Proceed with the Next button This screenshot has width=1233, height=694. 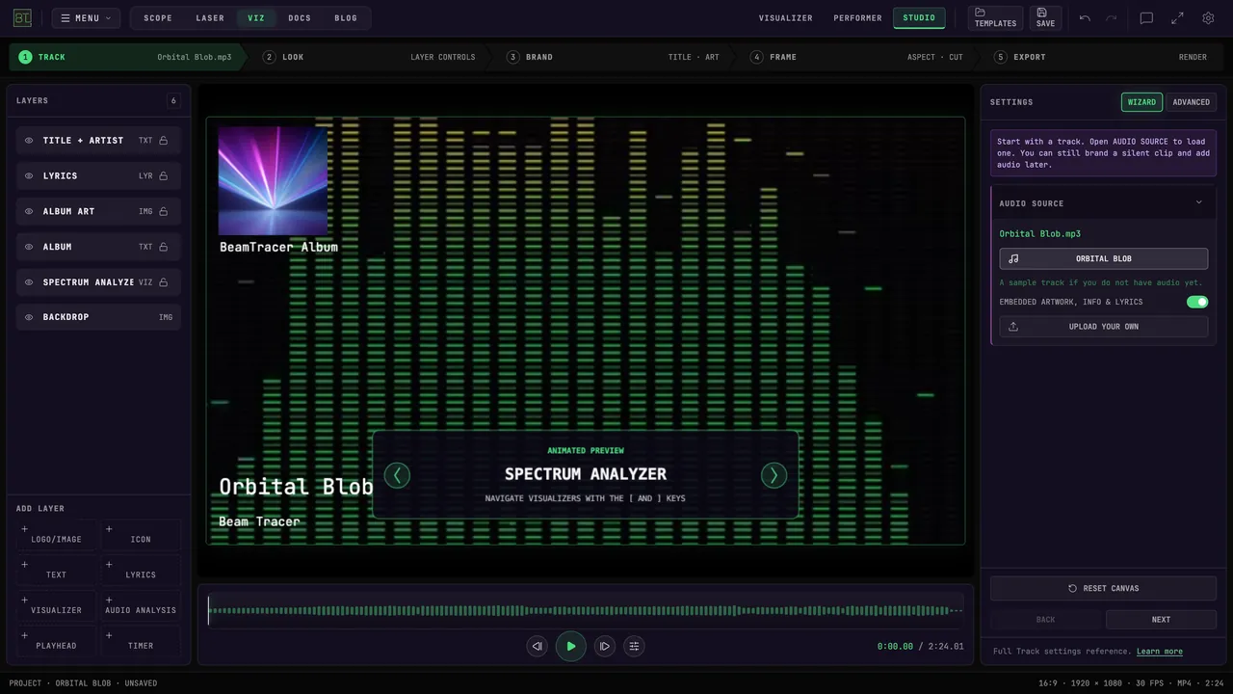click(x=1162, y=620)
